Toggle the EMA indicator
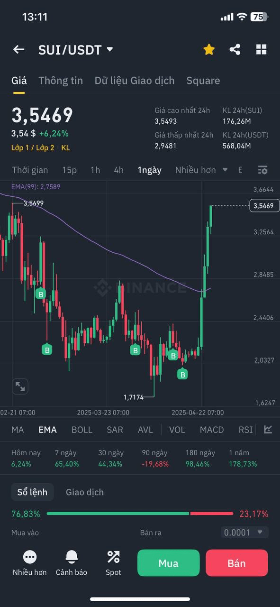This screenshot has width=280, height=607. (47, 430)
